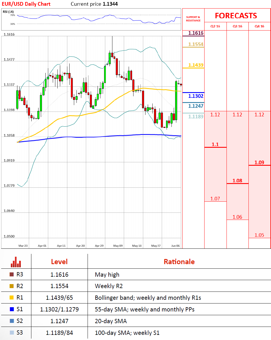Click the '1.1439/65' level cell

coord(59,298)
